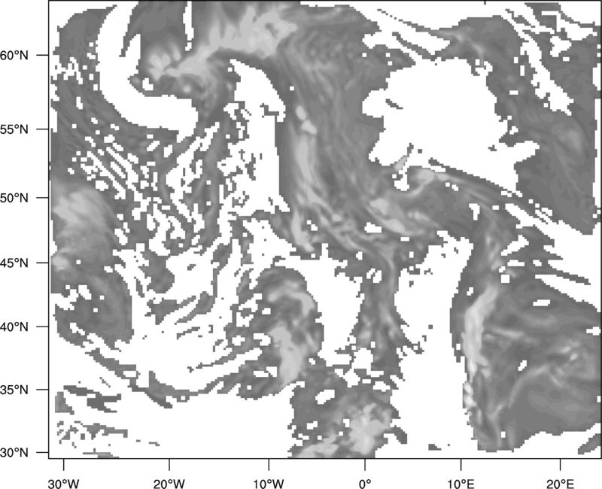This screenshot has width=602, height=489.
Task: Click the 30°N latitude label
Action: tap(14, 453)
